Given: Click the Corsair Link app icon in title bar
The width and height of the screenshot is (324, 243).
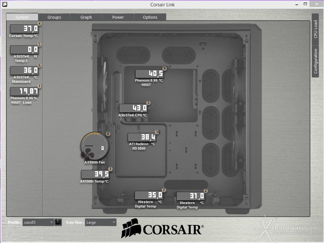Looking at the screenshot, I should [x=4, y=4].
